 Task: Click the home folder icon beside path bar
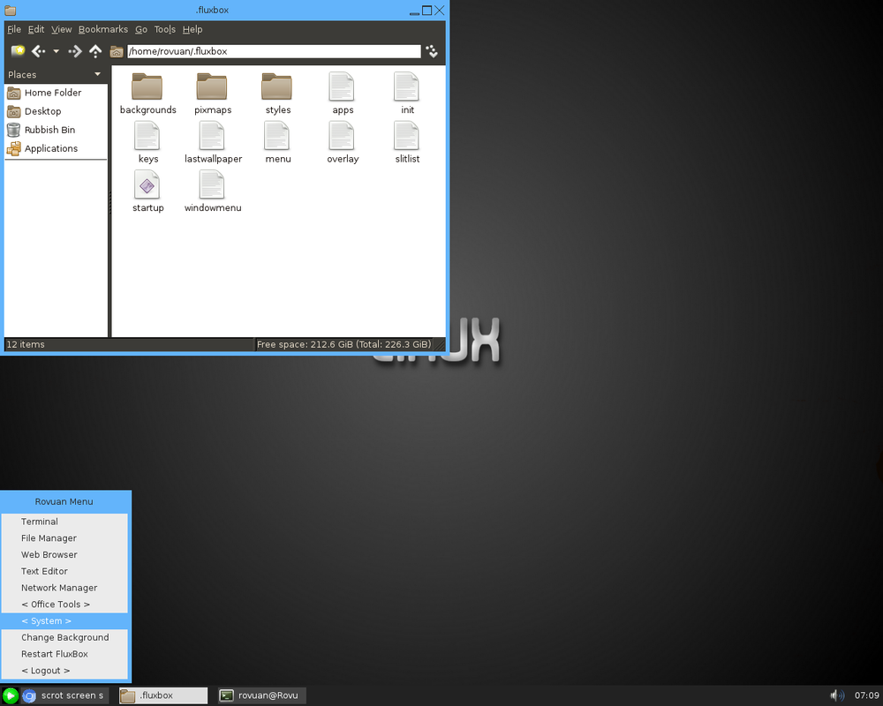click(117, 52)
